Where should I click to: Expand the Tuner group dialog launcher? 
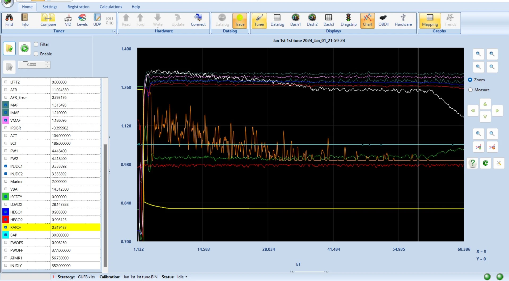[x=114, y=31]
